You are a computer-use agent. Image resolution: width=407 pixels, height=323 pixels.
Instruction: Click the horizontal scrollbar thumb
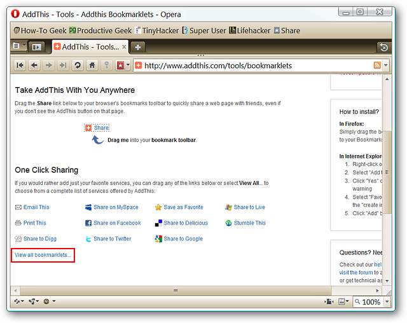[x=176, y=290]
